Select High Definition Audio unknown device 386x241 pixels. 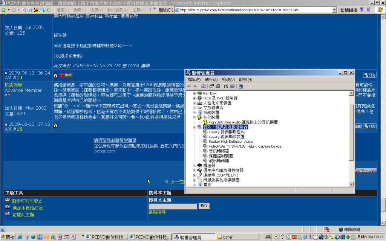click(x=243, y=122)
